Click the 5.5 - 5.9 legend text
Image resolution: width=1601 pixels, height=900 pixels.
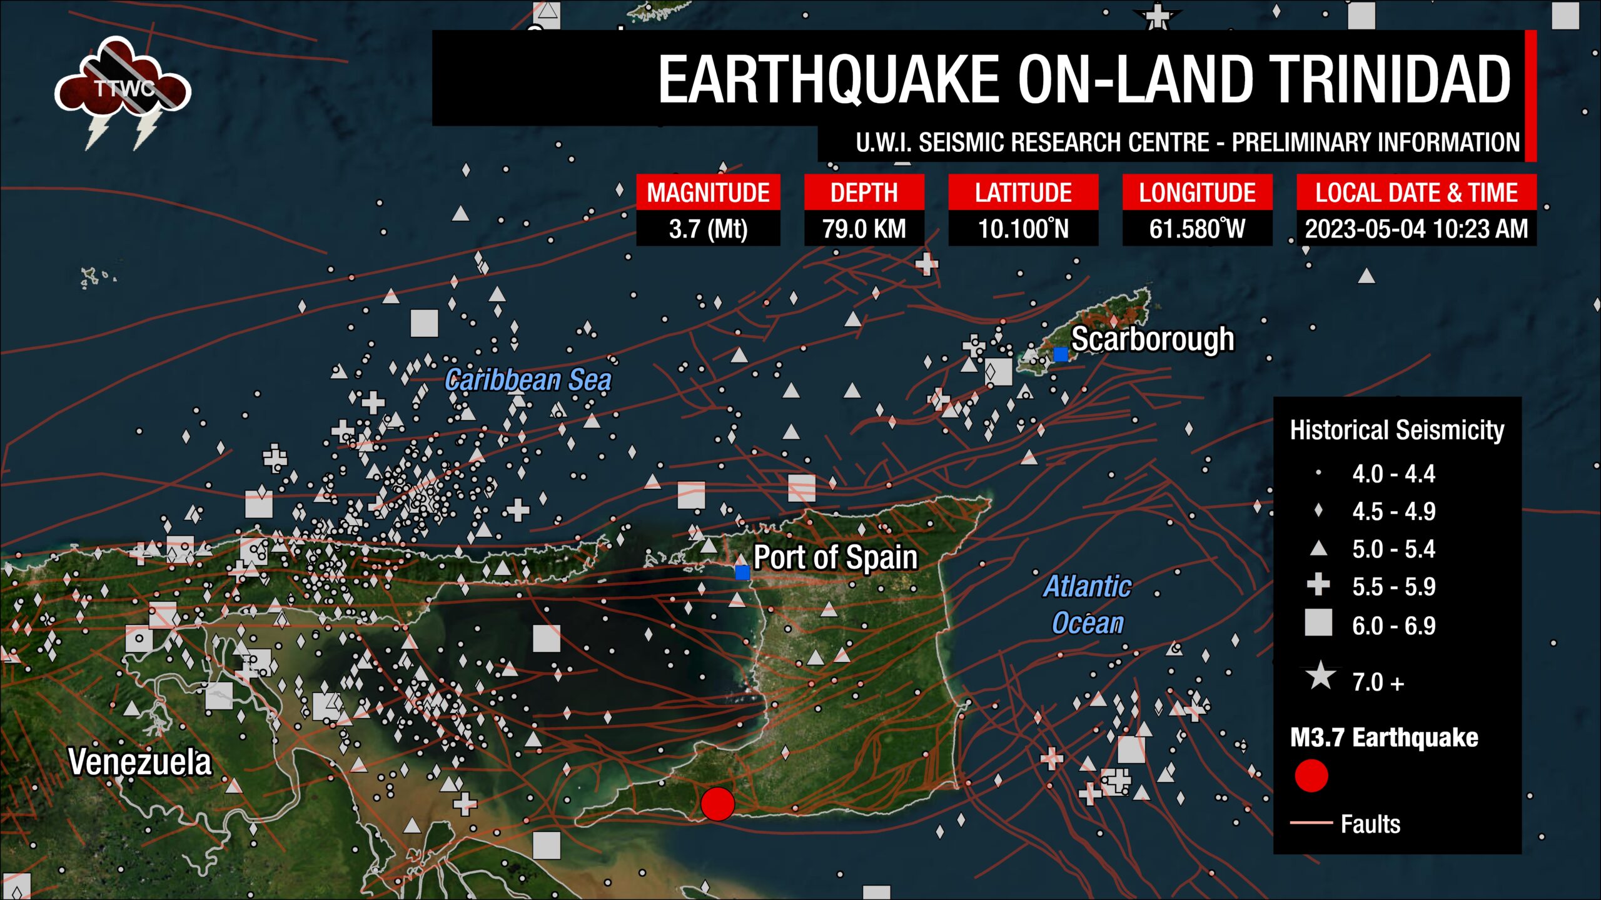[x=1393, y=586]
